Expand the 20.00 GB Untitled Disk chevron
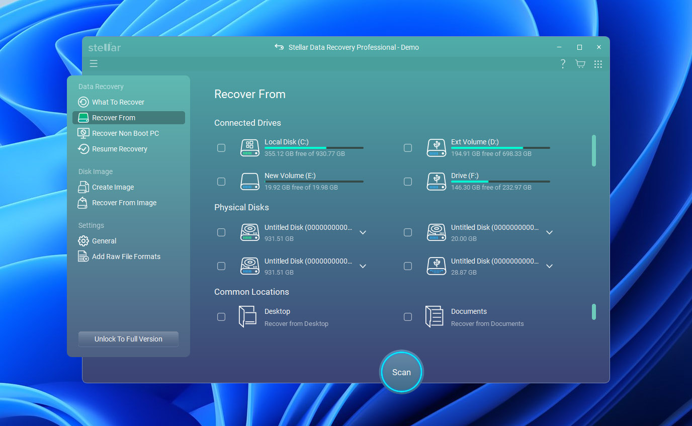Image resolution: width=692 pixels, height=426 pixels. [x=550, y=232]
